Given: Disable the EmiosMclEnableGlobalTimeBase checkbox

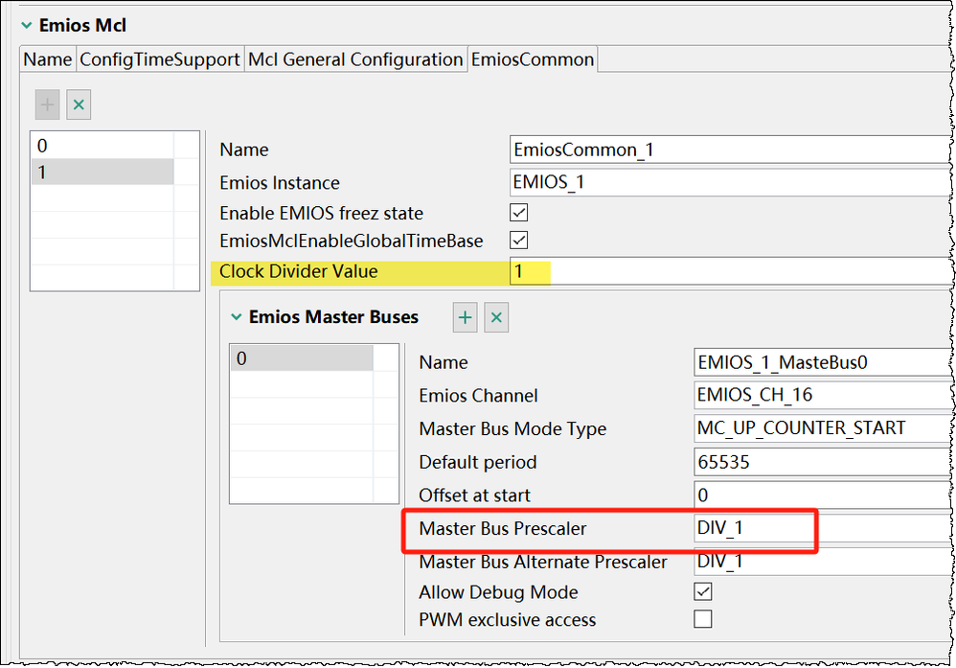Looking at the screenshot, I should 518,241.
